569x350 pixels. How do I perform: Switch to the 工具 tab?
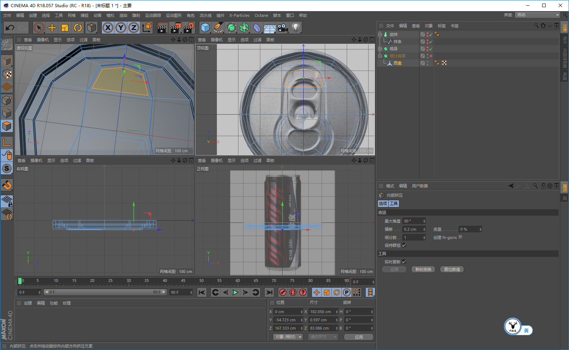[x=394, y=203]
